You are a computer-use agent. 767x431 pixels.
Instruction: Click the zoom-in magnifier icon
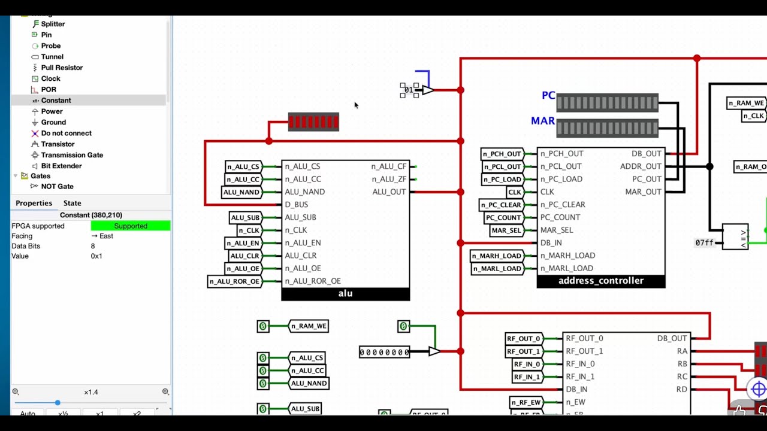point(165,392)
